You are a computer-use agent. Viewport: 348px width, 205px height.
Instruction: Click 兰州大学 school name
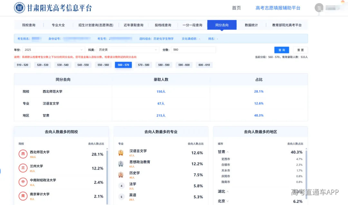tap(36, 166)
